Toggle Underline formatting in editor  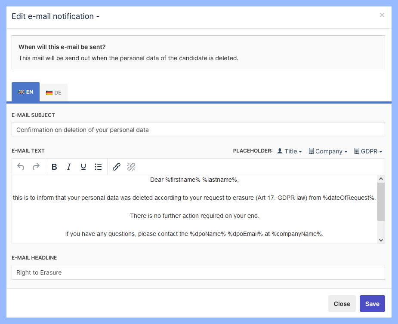pos(83,167)
